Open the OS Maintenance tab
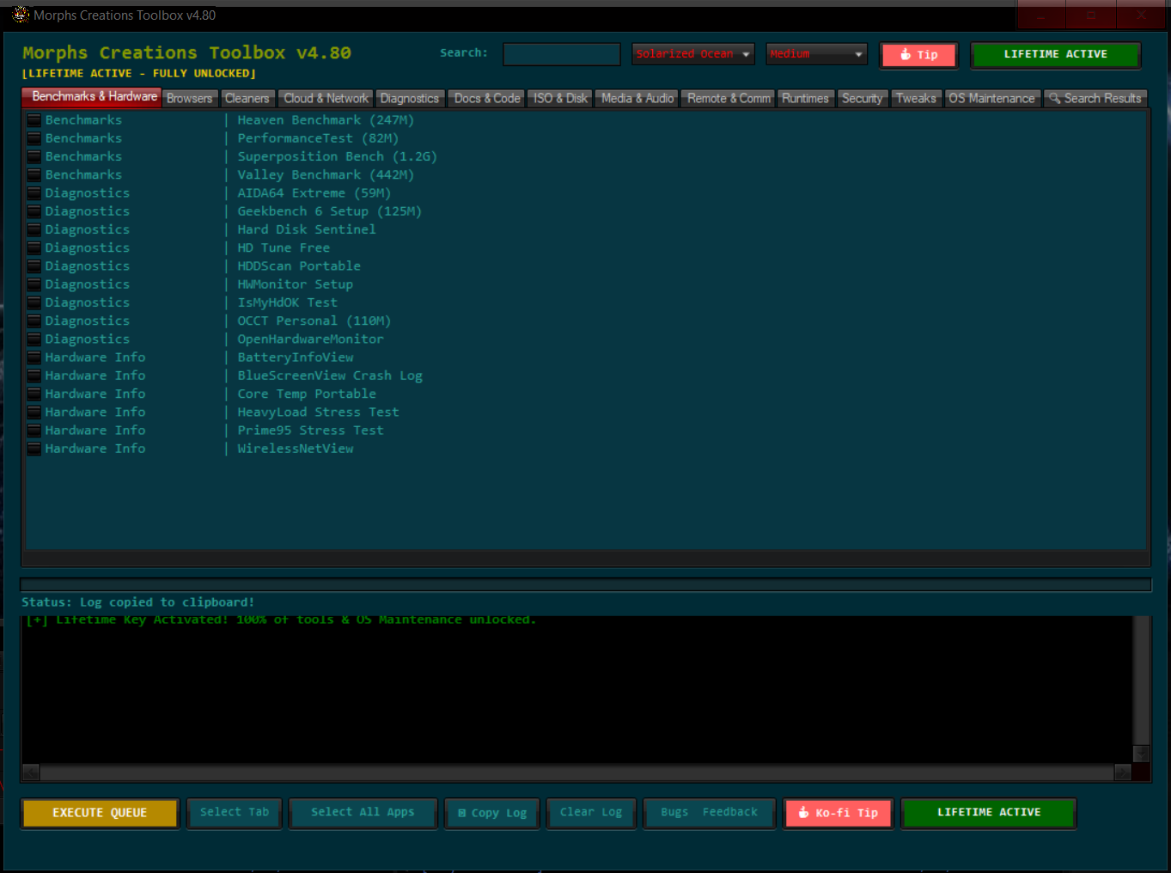Viewport: 1171px width, 873px height. pos(992,99)
